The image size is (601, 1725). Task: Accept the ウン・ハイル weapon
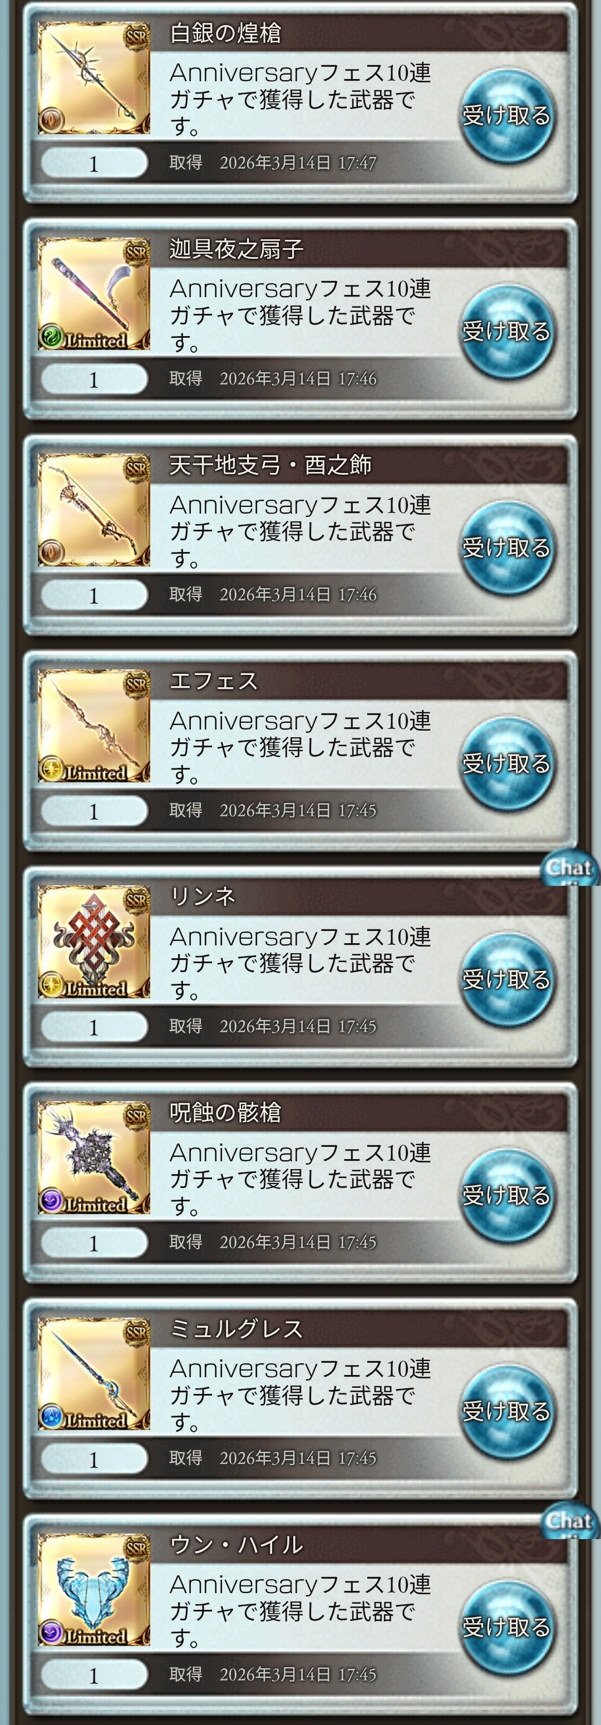[x=507, y=1627]
